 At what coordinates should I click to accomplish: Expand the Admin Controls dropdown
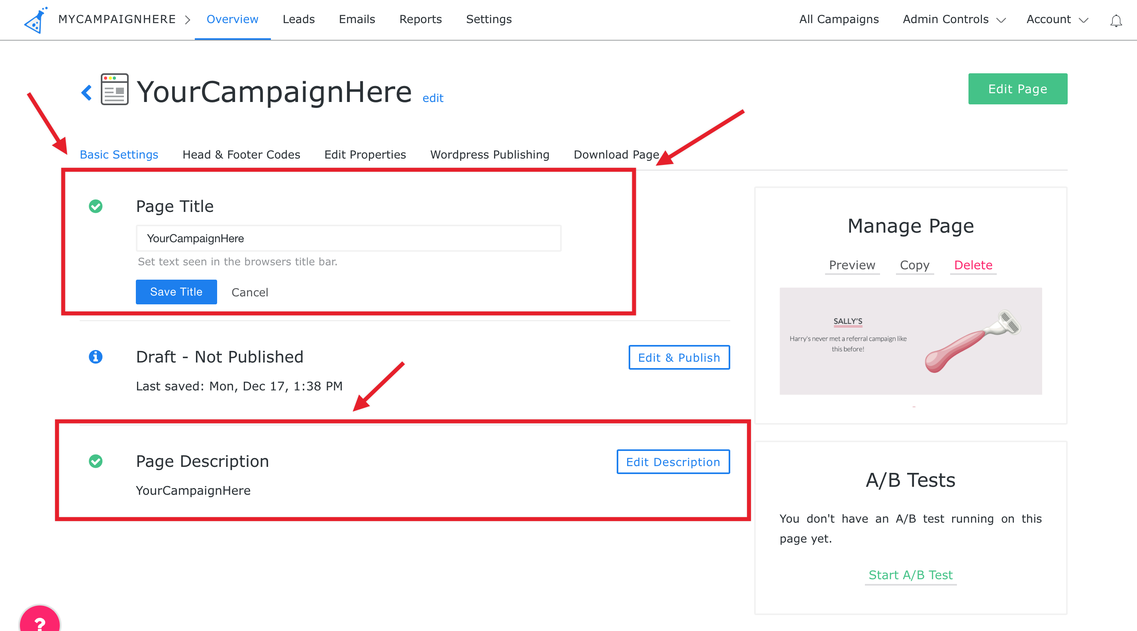tap(954, 20)
